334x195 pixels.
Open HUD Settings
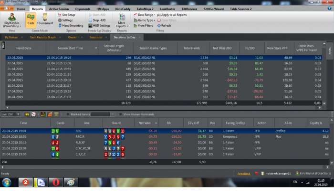tap(99, 26)
